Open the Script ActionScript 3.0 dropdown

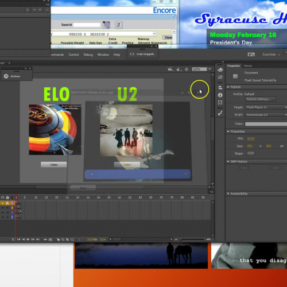click(x=266, y=115)
